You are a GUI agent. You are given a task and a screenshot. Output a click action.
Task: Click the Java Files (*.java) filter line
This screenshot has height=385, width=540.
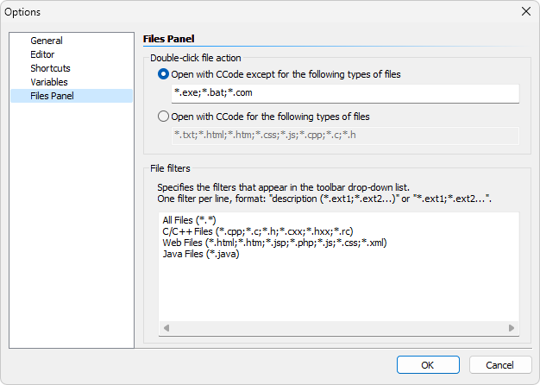coord(201,254)
